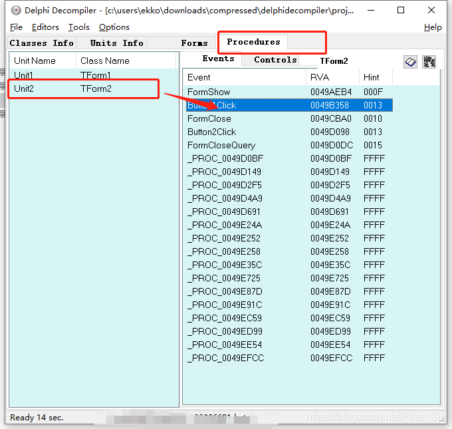Click the Delphi Decompiler app icon in title bar
The image size is (452, 429).
[x=16, y=11]
